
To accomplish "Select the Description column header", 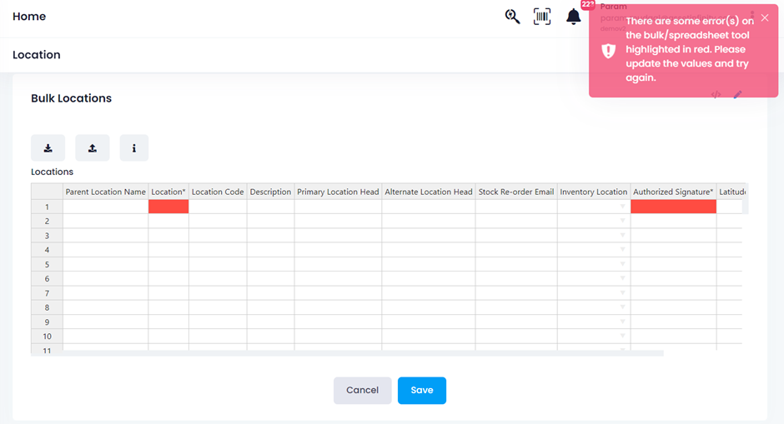I will coord(270,192).
